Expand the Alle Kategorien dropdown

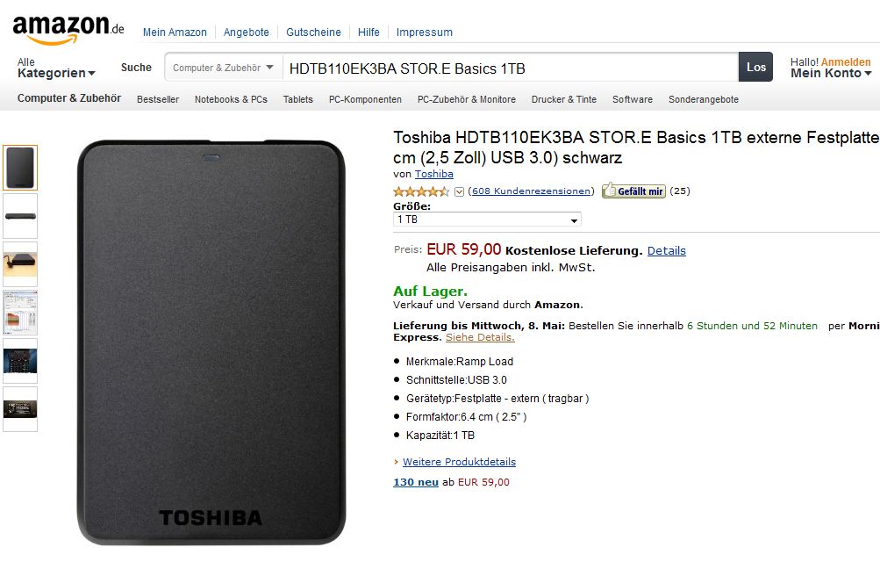[x=56, y=68]
